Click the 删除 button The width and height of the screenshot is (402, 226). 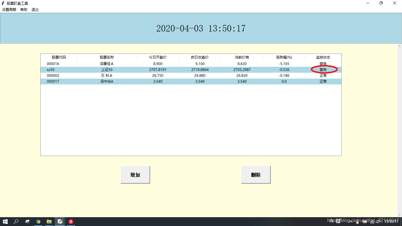click(x=256, y=175)
